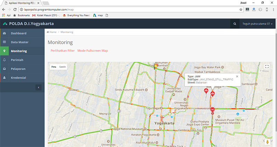This screenshot has height=147, width=277.
Task: Go to Home breadcrumb link
Action: coord(52,32)
